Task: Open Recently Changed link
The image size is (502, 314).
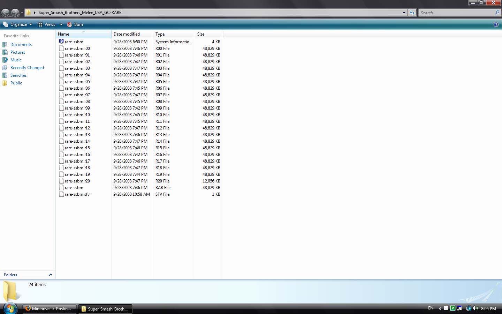Action: pos(27,68)
